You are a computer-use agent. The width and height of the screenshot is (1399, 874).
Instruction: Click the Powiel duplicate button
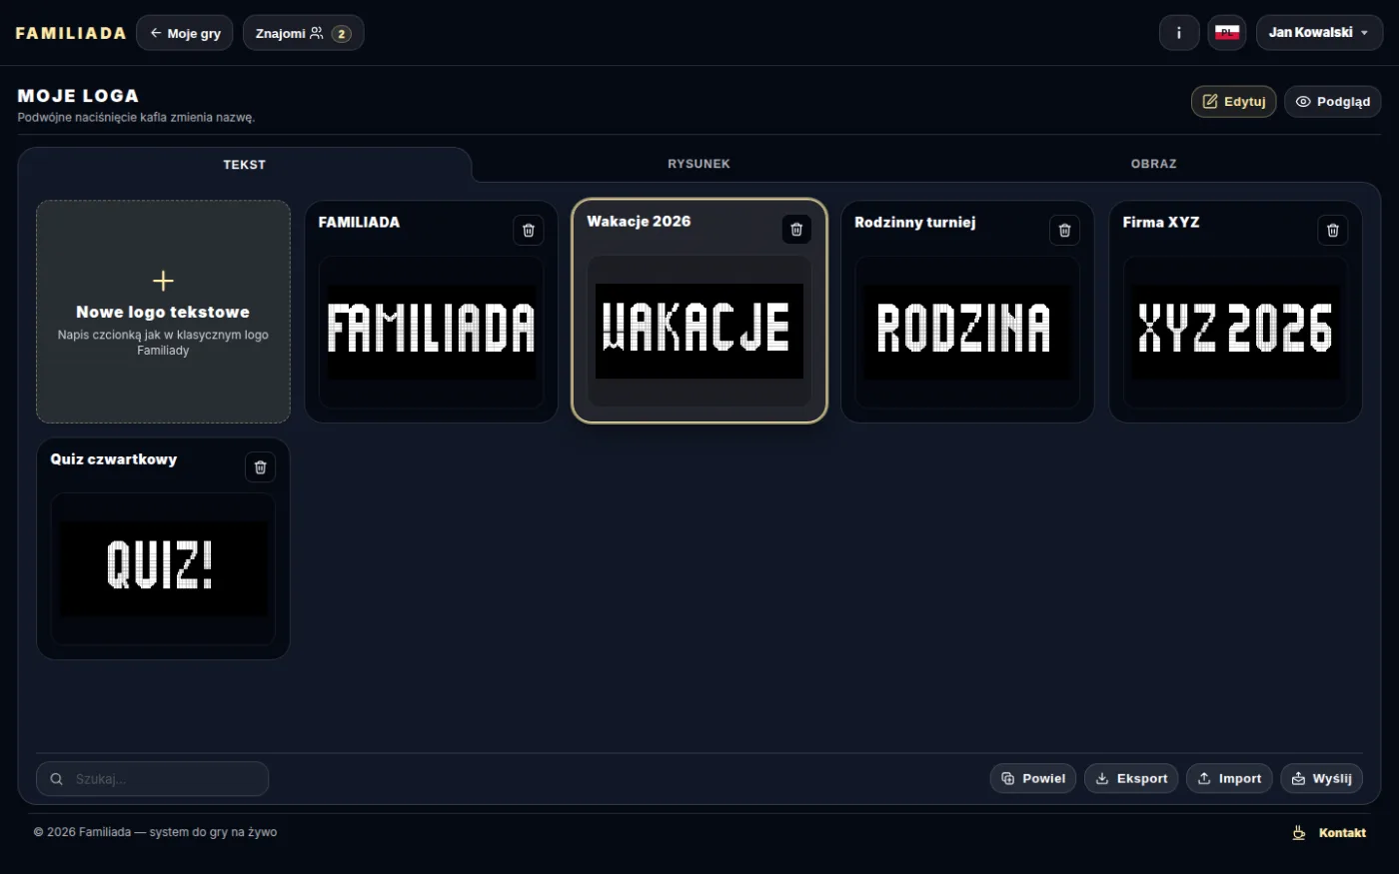coord(1033,778)
